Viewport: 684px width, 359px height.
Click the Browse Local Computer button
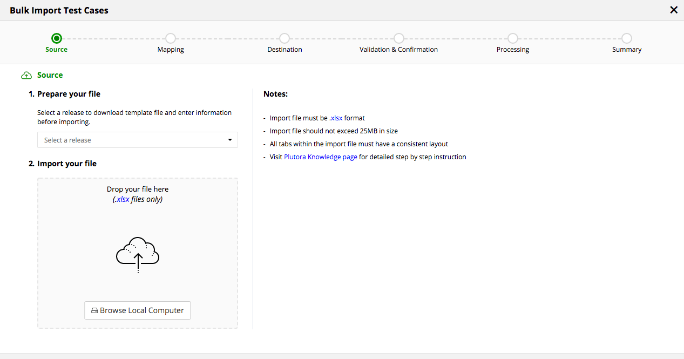tap(138, 310)
